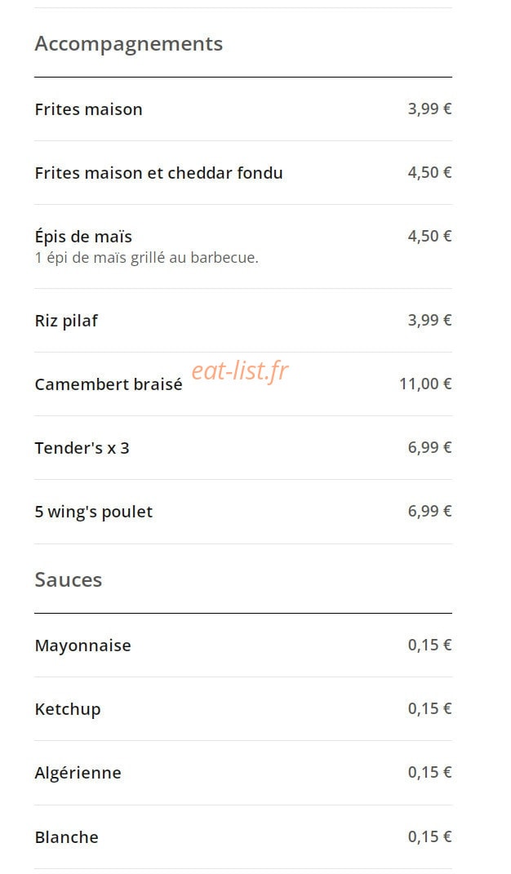Image resolution: width=511 pixels, height=874 pixels.
Task: Select the Ketchup sauce
Action: tap(68, 710)
